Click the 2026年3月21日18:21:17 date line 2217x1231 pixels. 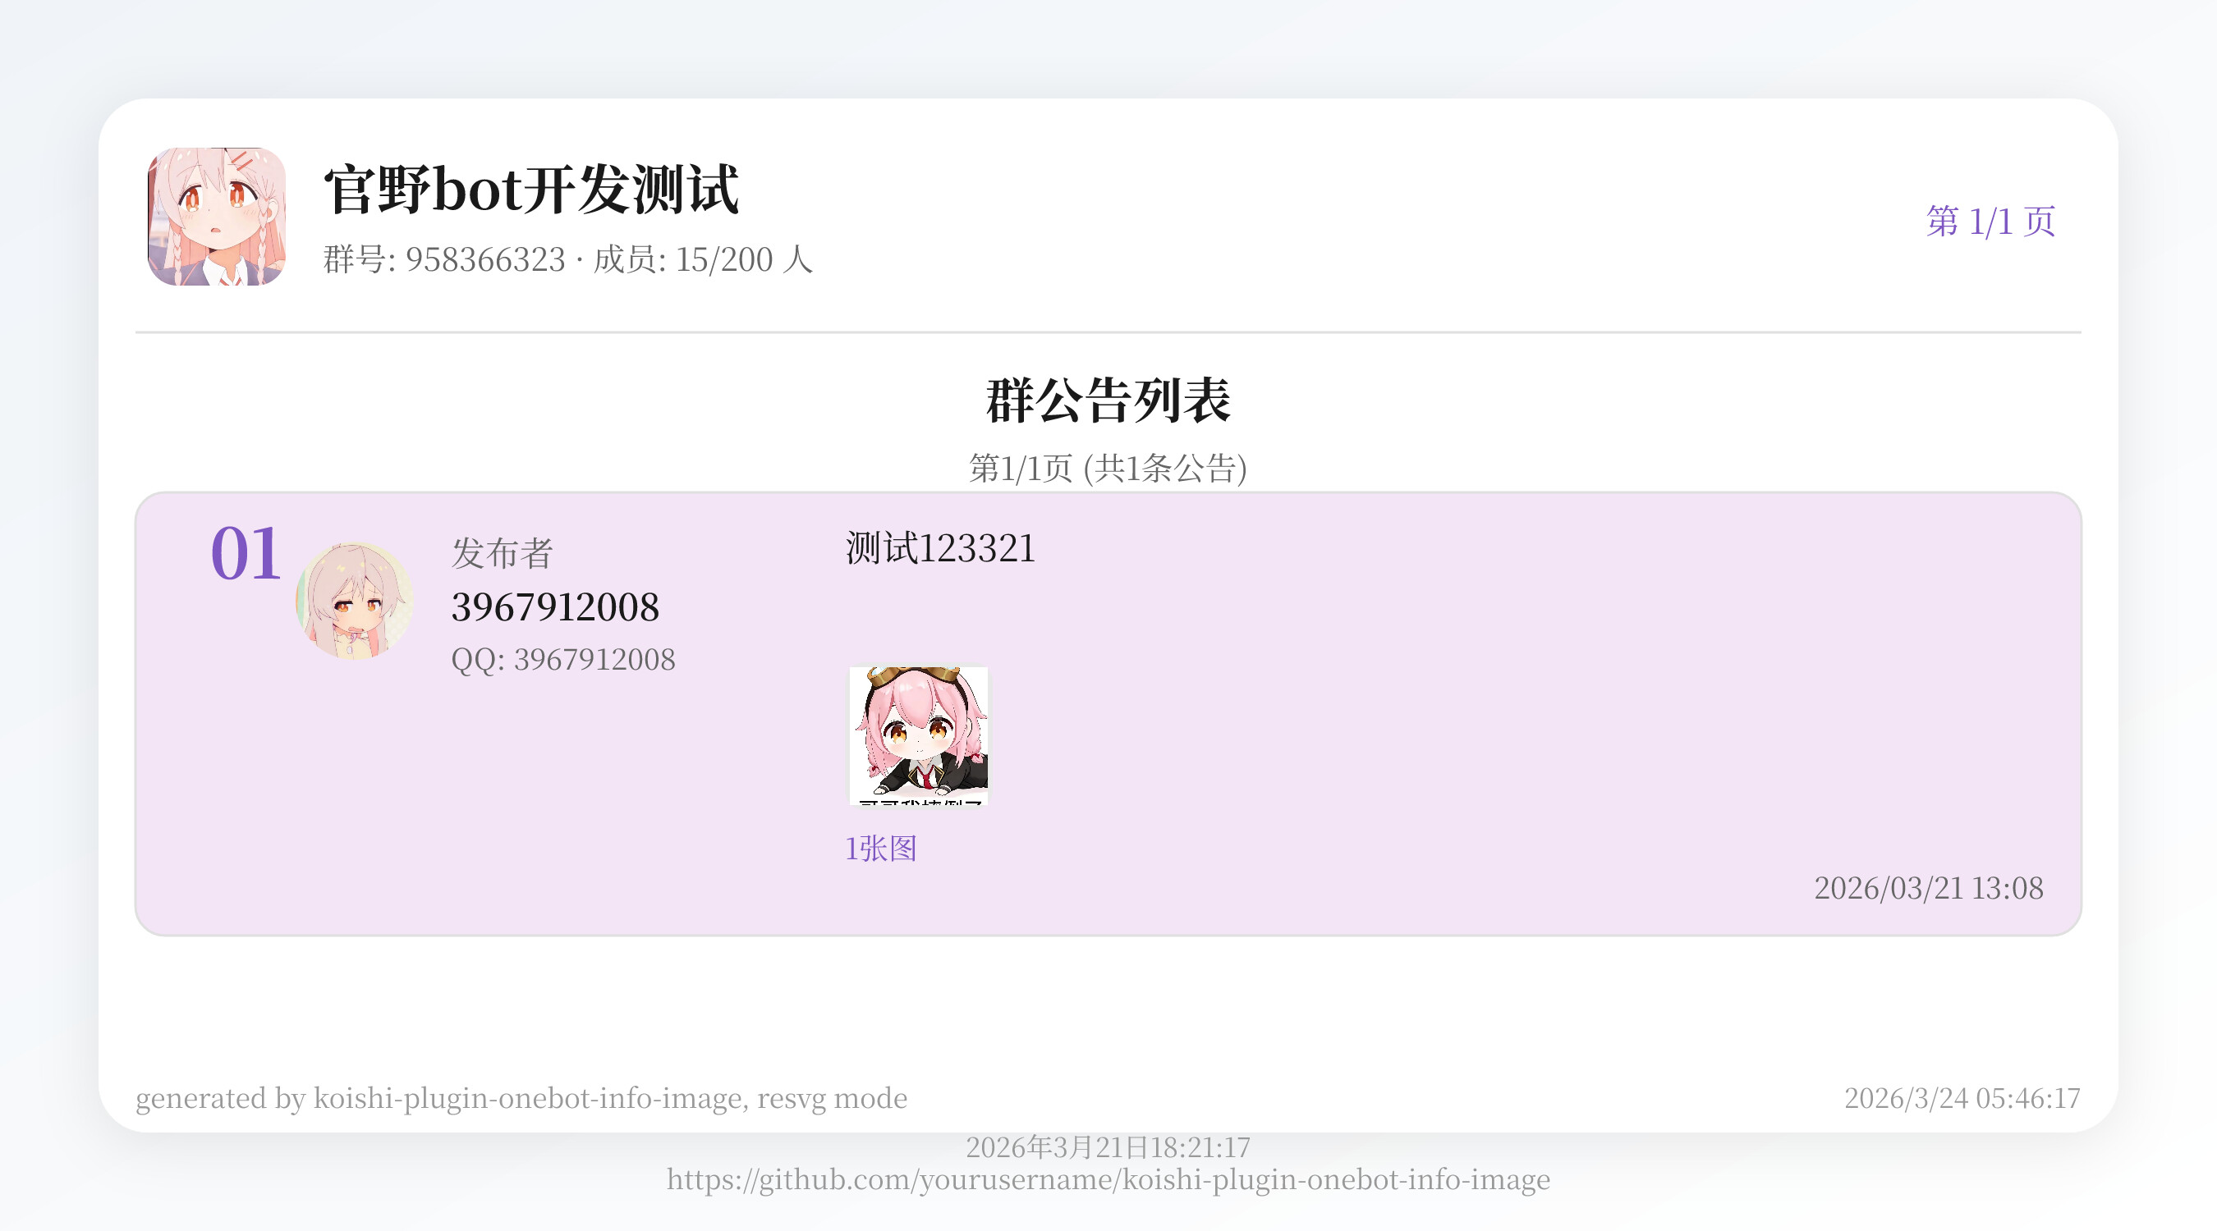[x=1108, y=1147]
